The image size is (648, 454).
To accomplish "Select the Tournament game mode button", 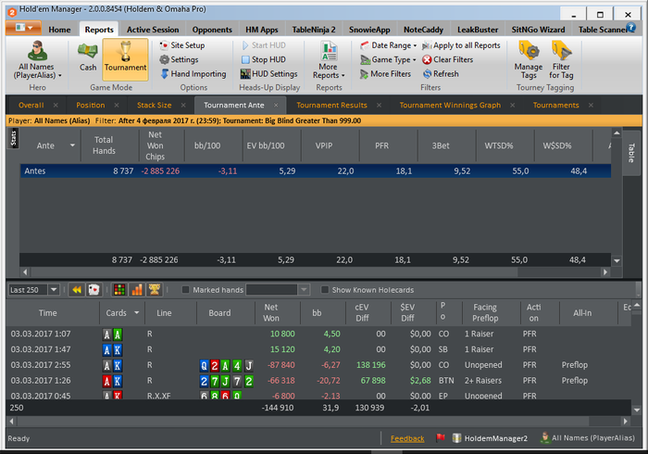I will (125, 59).
